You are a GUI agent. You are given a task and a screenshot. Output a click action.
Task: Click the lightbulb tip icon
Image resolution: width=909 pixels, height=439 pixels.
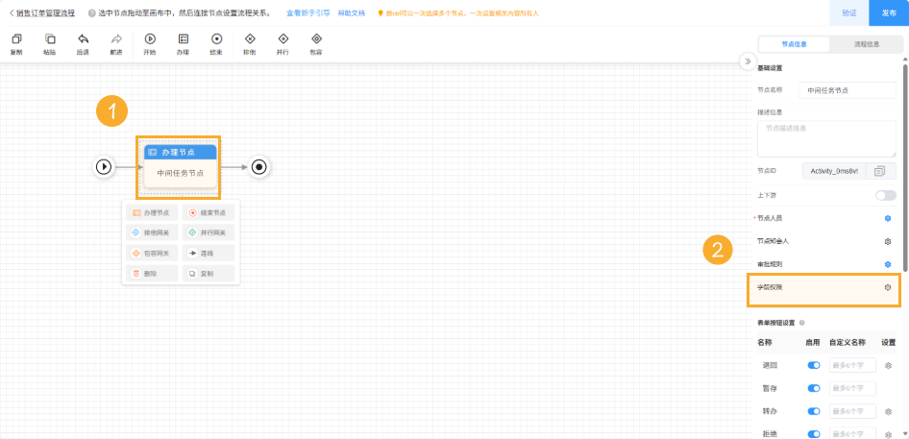(x=381, y=12)
